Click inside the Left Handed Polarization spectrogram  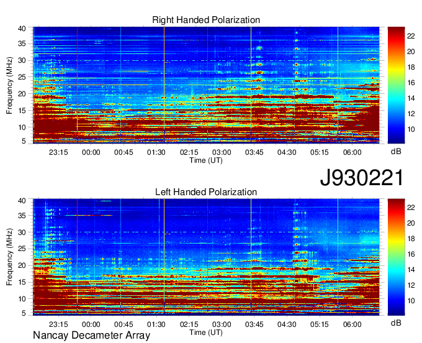point(206,257)
